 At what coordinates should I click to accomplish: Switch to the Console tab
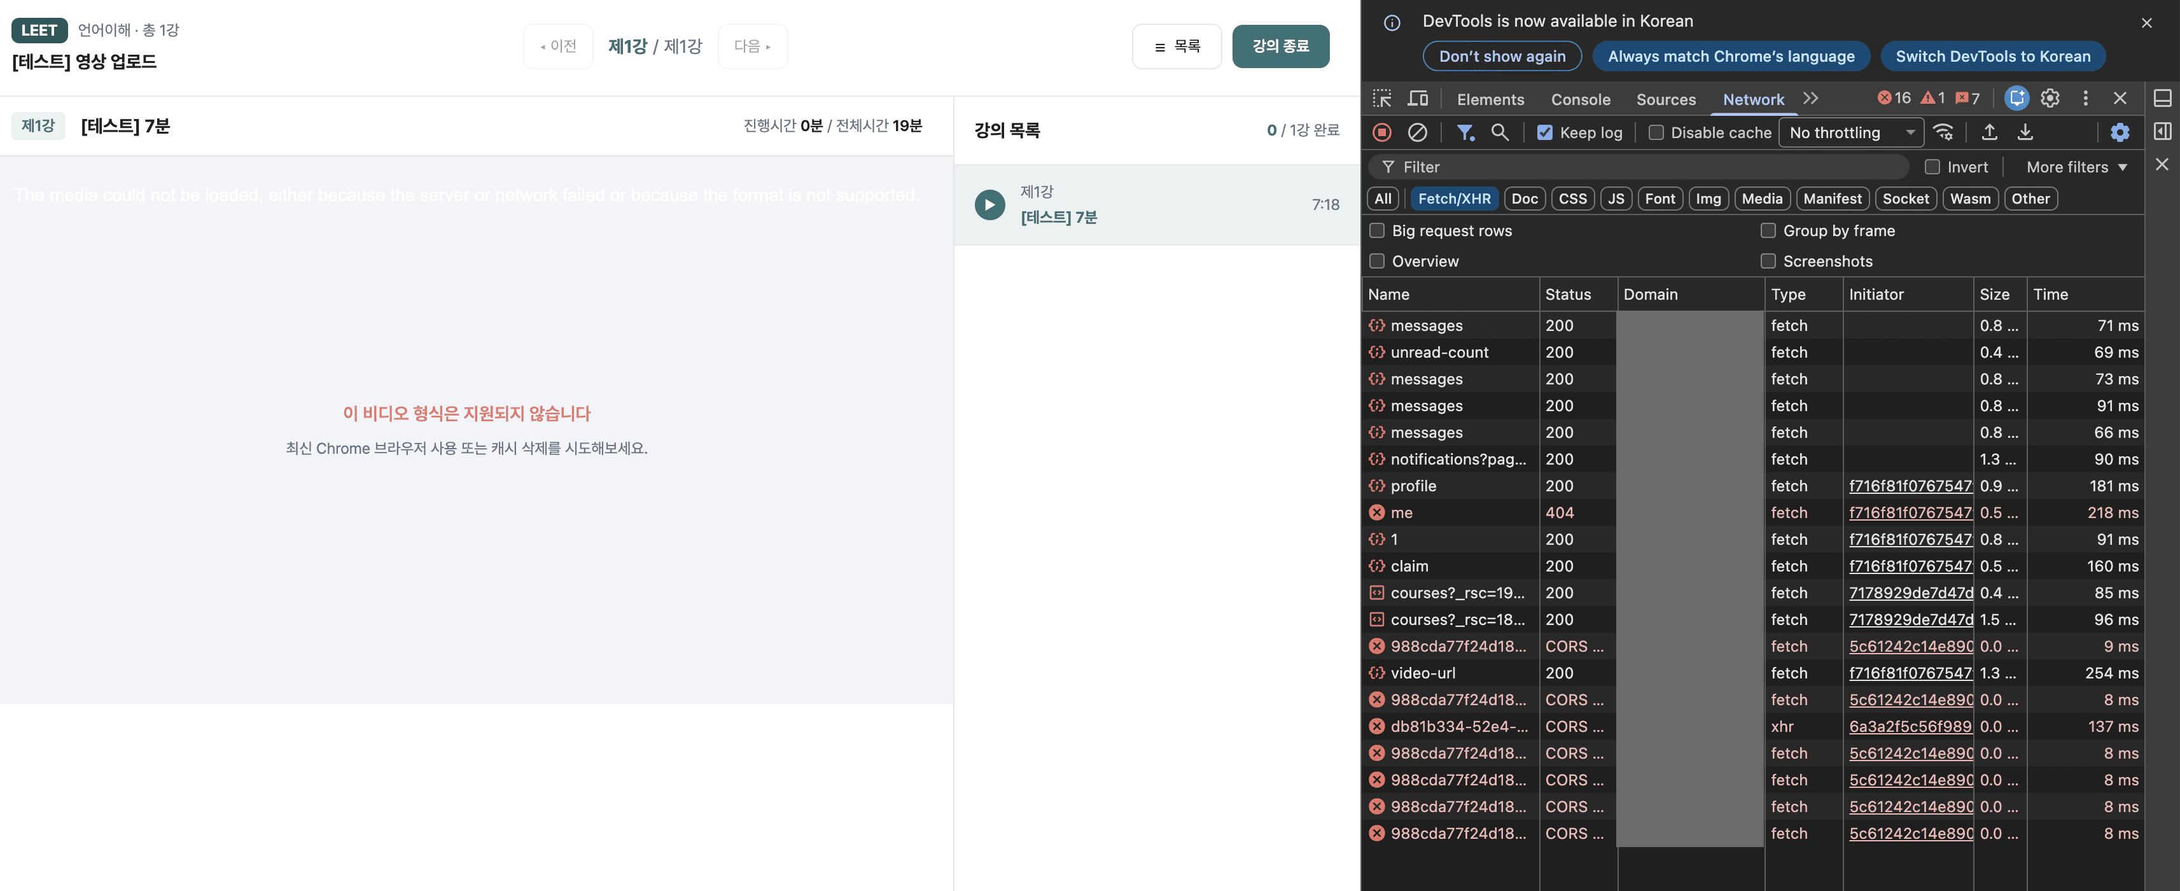coord(1580,99)
